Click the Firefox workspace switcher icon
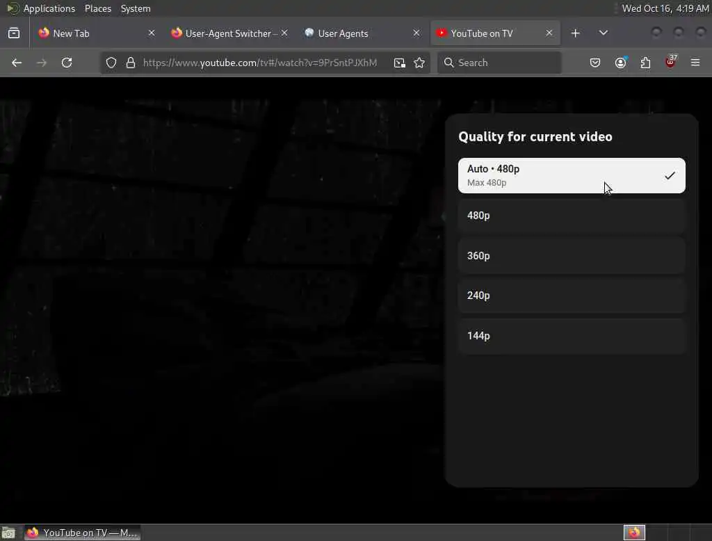 pos(634,533)
